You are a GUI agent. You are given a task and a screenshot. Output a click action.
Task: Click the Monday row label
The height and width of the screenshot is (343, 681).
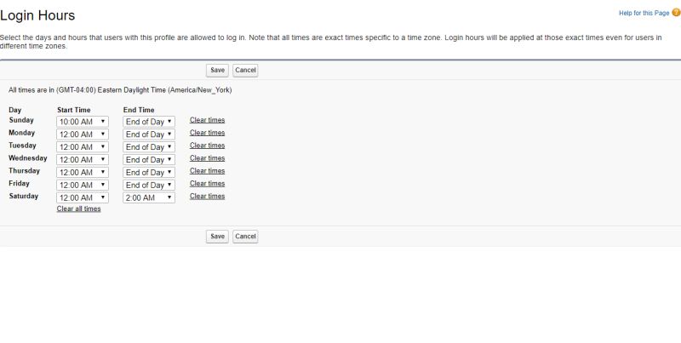click(x=22, y=133)
